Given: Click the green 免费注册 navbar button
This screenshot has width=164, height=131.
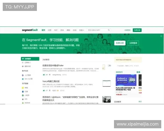Looking at the screenshot, I should coord(137,30).
